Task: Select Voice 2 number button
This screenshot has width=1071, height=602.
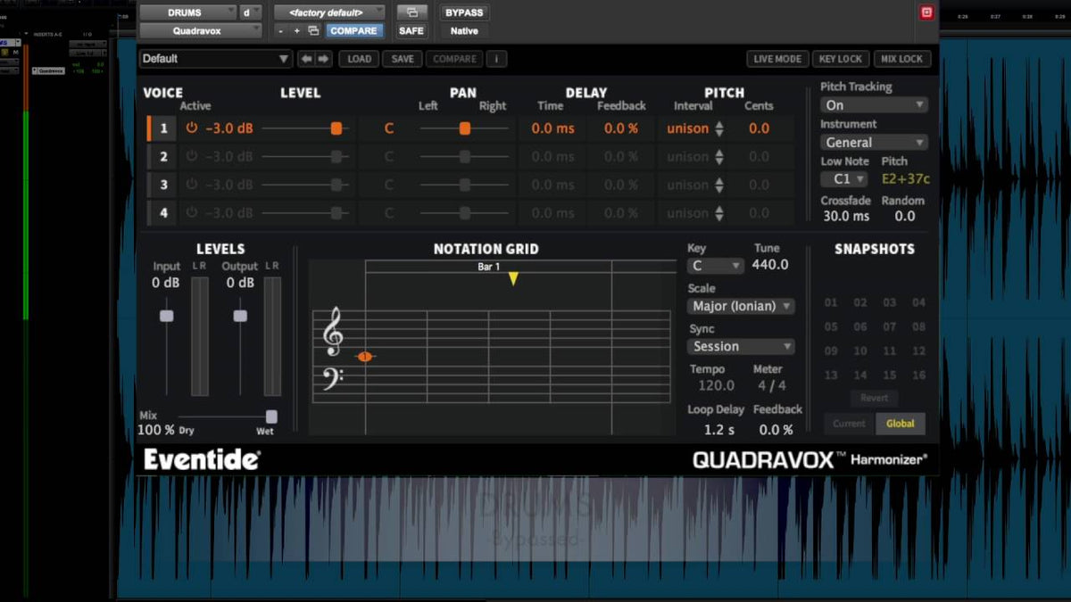Action: pyautogui.click(x=163, y=157)
